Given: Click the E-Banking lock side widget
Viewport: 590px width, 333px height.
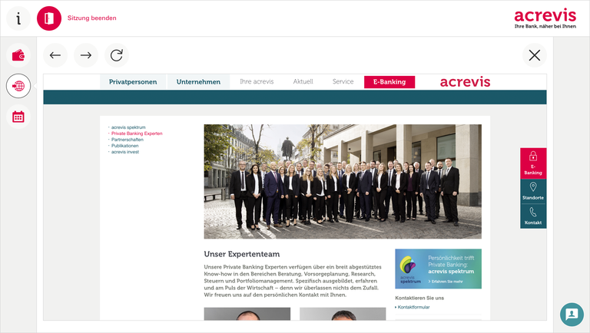Looking at the screenshot, I should point(533,163).
